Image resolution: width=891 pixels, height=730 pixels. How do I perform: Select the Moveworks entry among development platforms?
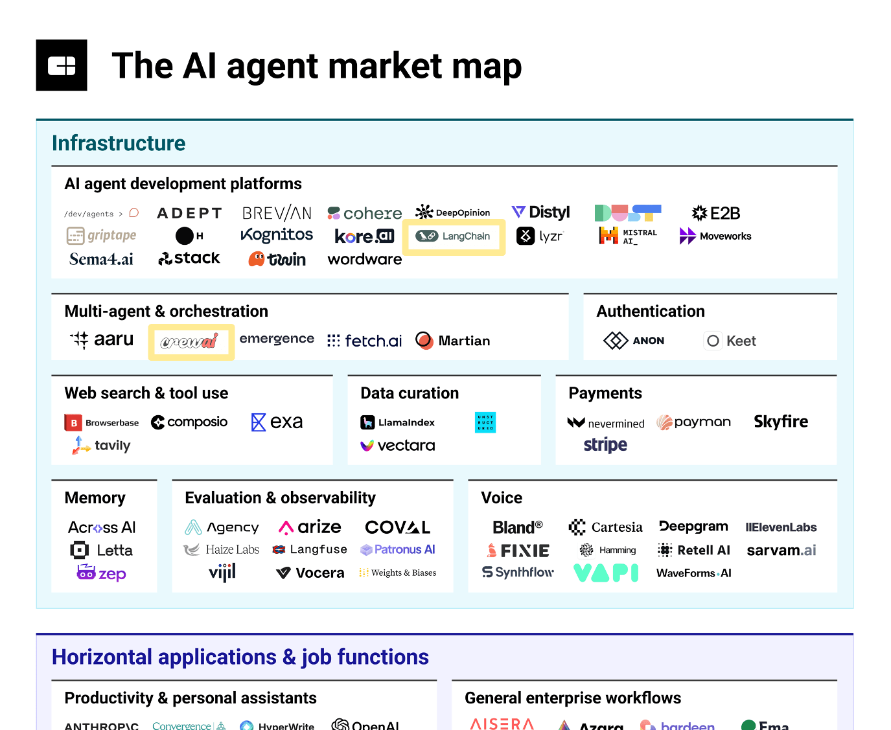click(715, 236)
